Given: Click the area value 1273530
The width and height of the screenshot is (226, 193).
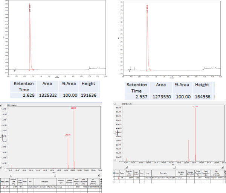Looking at the screenshot, I should (x=162, y=97).
